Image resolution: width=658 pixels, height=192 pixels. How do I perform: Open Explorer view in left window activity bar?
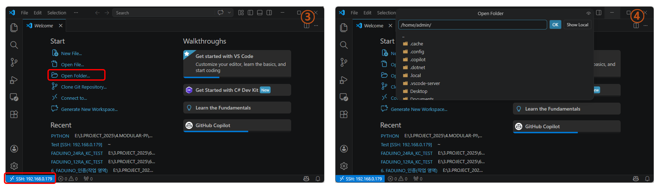coord(14,28)
